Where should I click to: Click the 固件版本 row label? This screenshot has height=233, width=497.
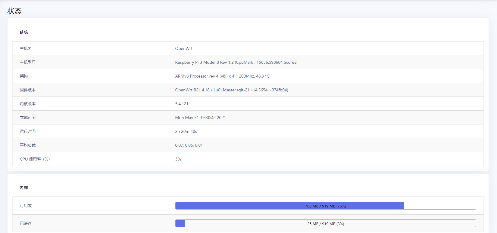pos(28,90)
